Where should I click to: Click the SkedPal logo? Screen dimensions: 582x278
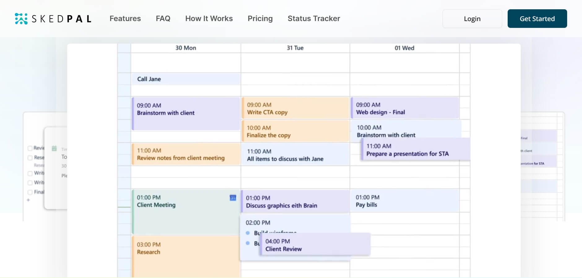click(x=53, y=19)
